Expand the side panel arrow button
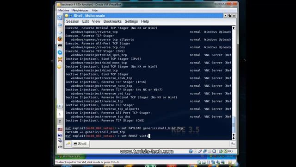Screen dimensions: 296x167 click(60, 106)
